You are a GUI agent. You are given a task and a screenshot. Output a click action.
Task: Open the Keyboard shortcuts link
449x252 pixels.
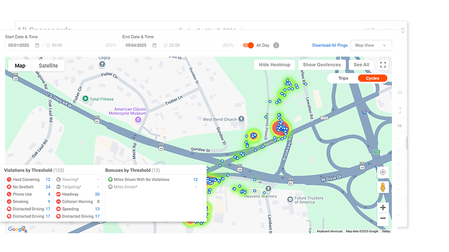coord(330,231)
